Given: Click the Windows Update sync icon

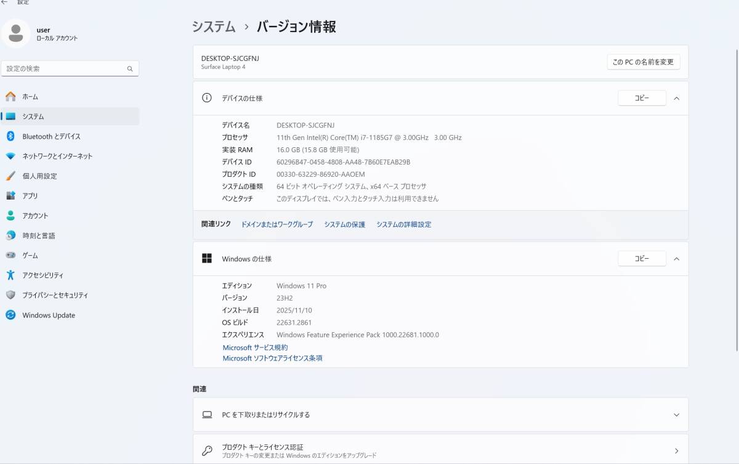Looking at the screenshot, I should [x=10, y=315].
